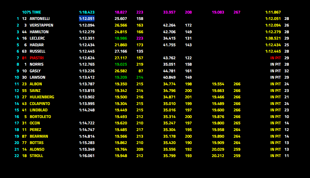310x178 pixels.
Task: Click Leclerc's green sector 1 time 18.986
Action: click(x=121, y=38)
